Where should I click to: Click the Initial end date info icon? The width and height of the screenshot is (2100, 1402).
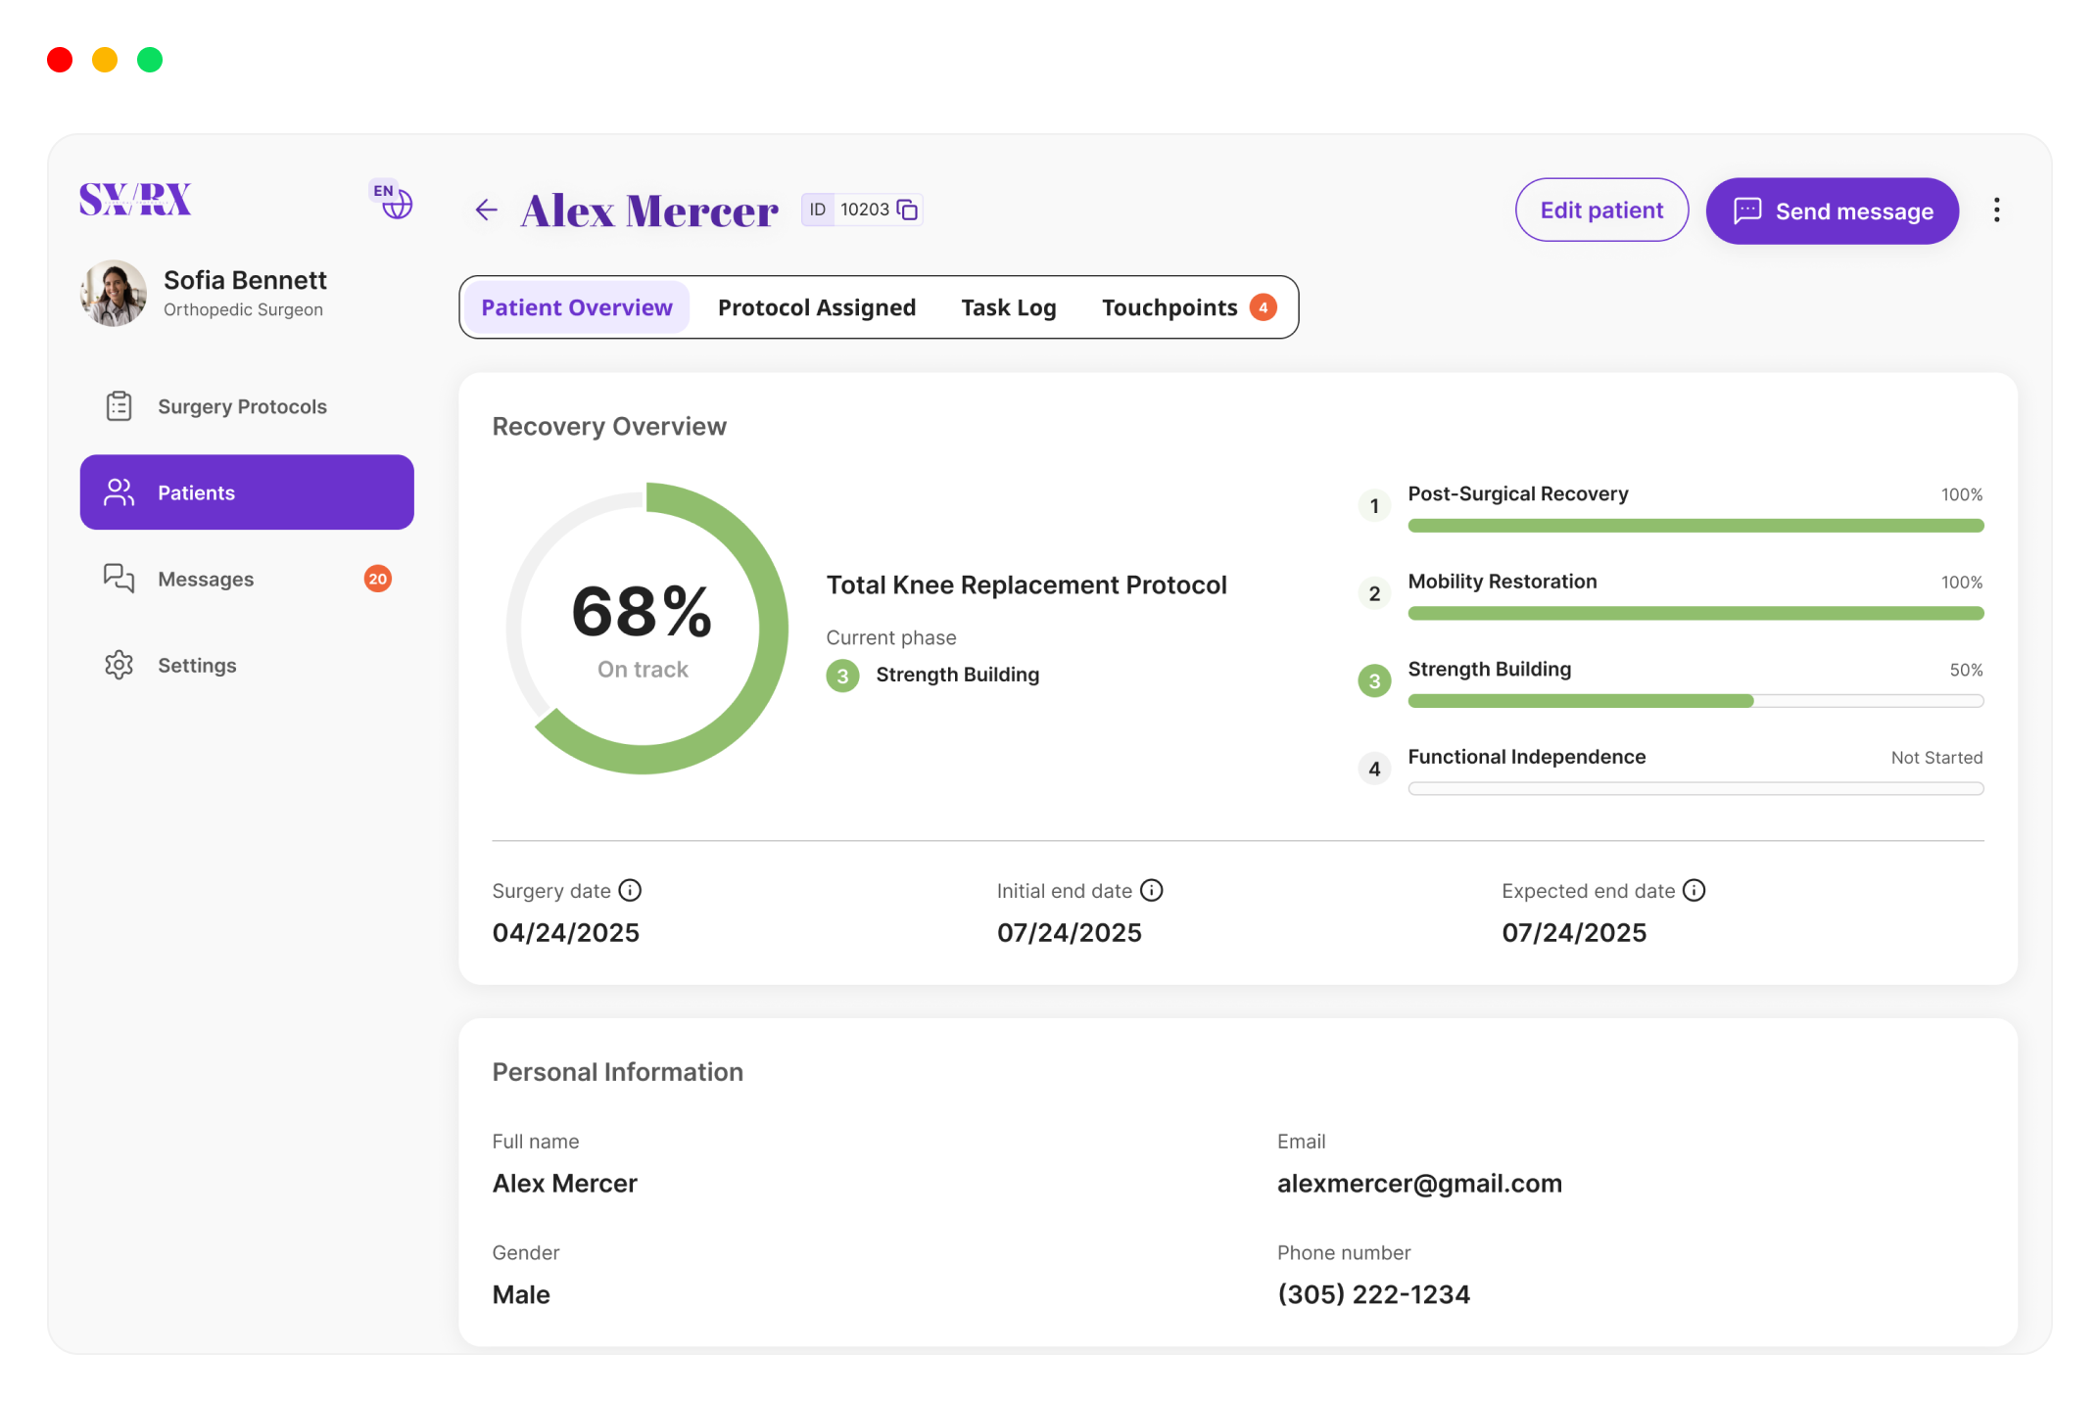[1152, 891]
